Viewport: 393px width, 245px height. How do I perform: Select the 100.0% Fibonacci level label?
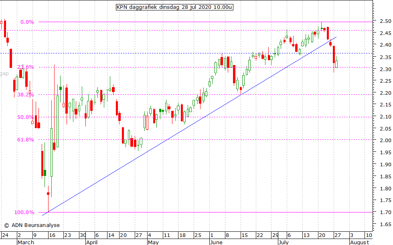pyautogui.click(x=24, y=212)
